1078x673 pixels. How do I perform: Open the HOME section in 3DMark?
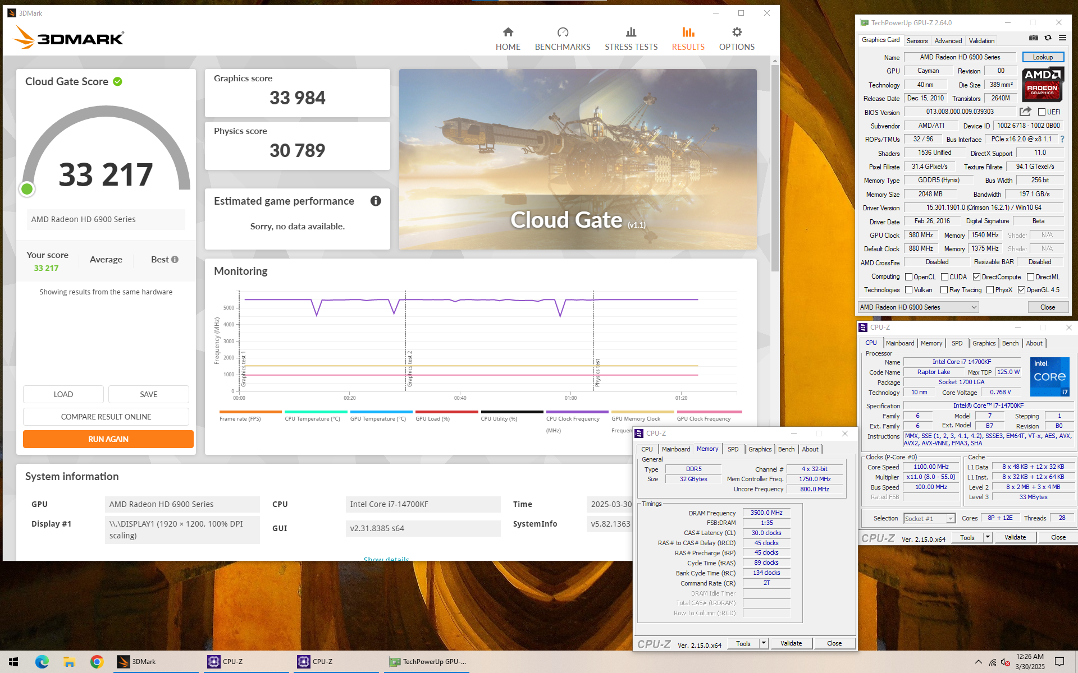pyautogui.click(x=508, y=39)
